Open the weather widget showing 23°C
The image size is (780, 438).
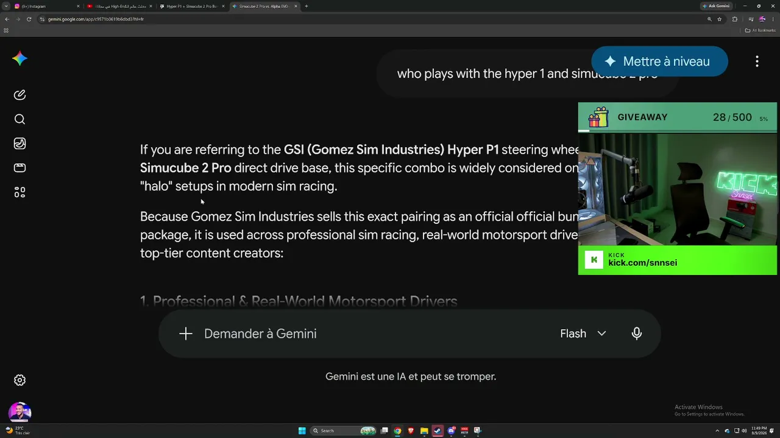tap(17, 431)
